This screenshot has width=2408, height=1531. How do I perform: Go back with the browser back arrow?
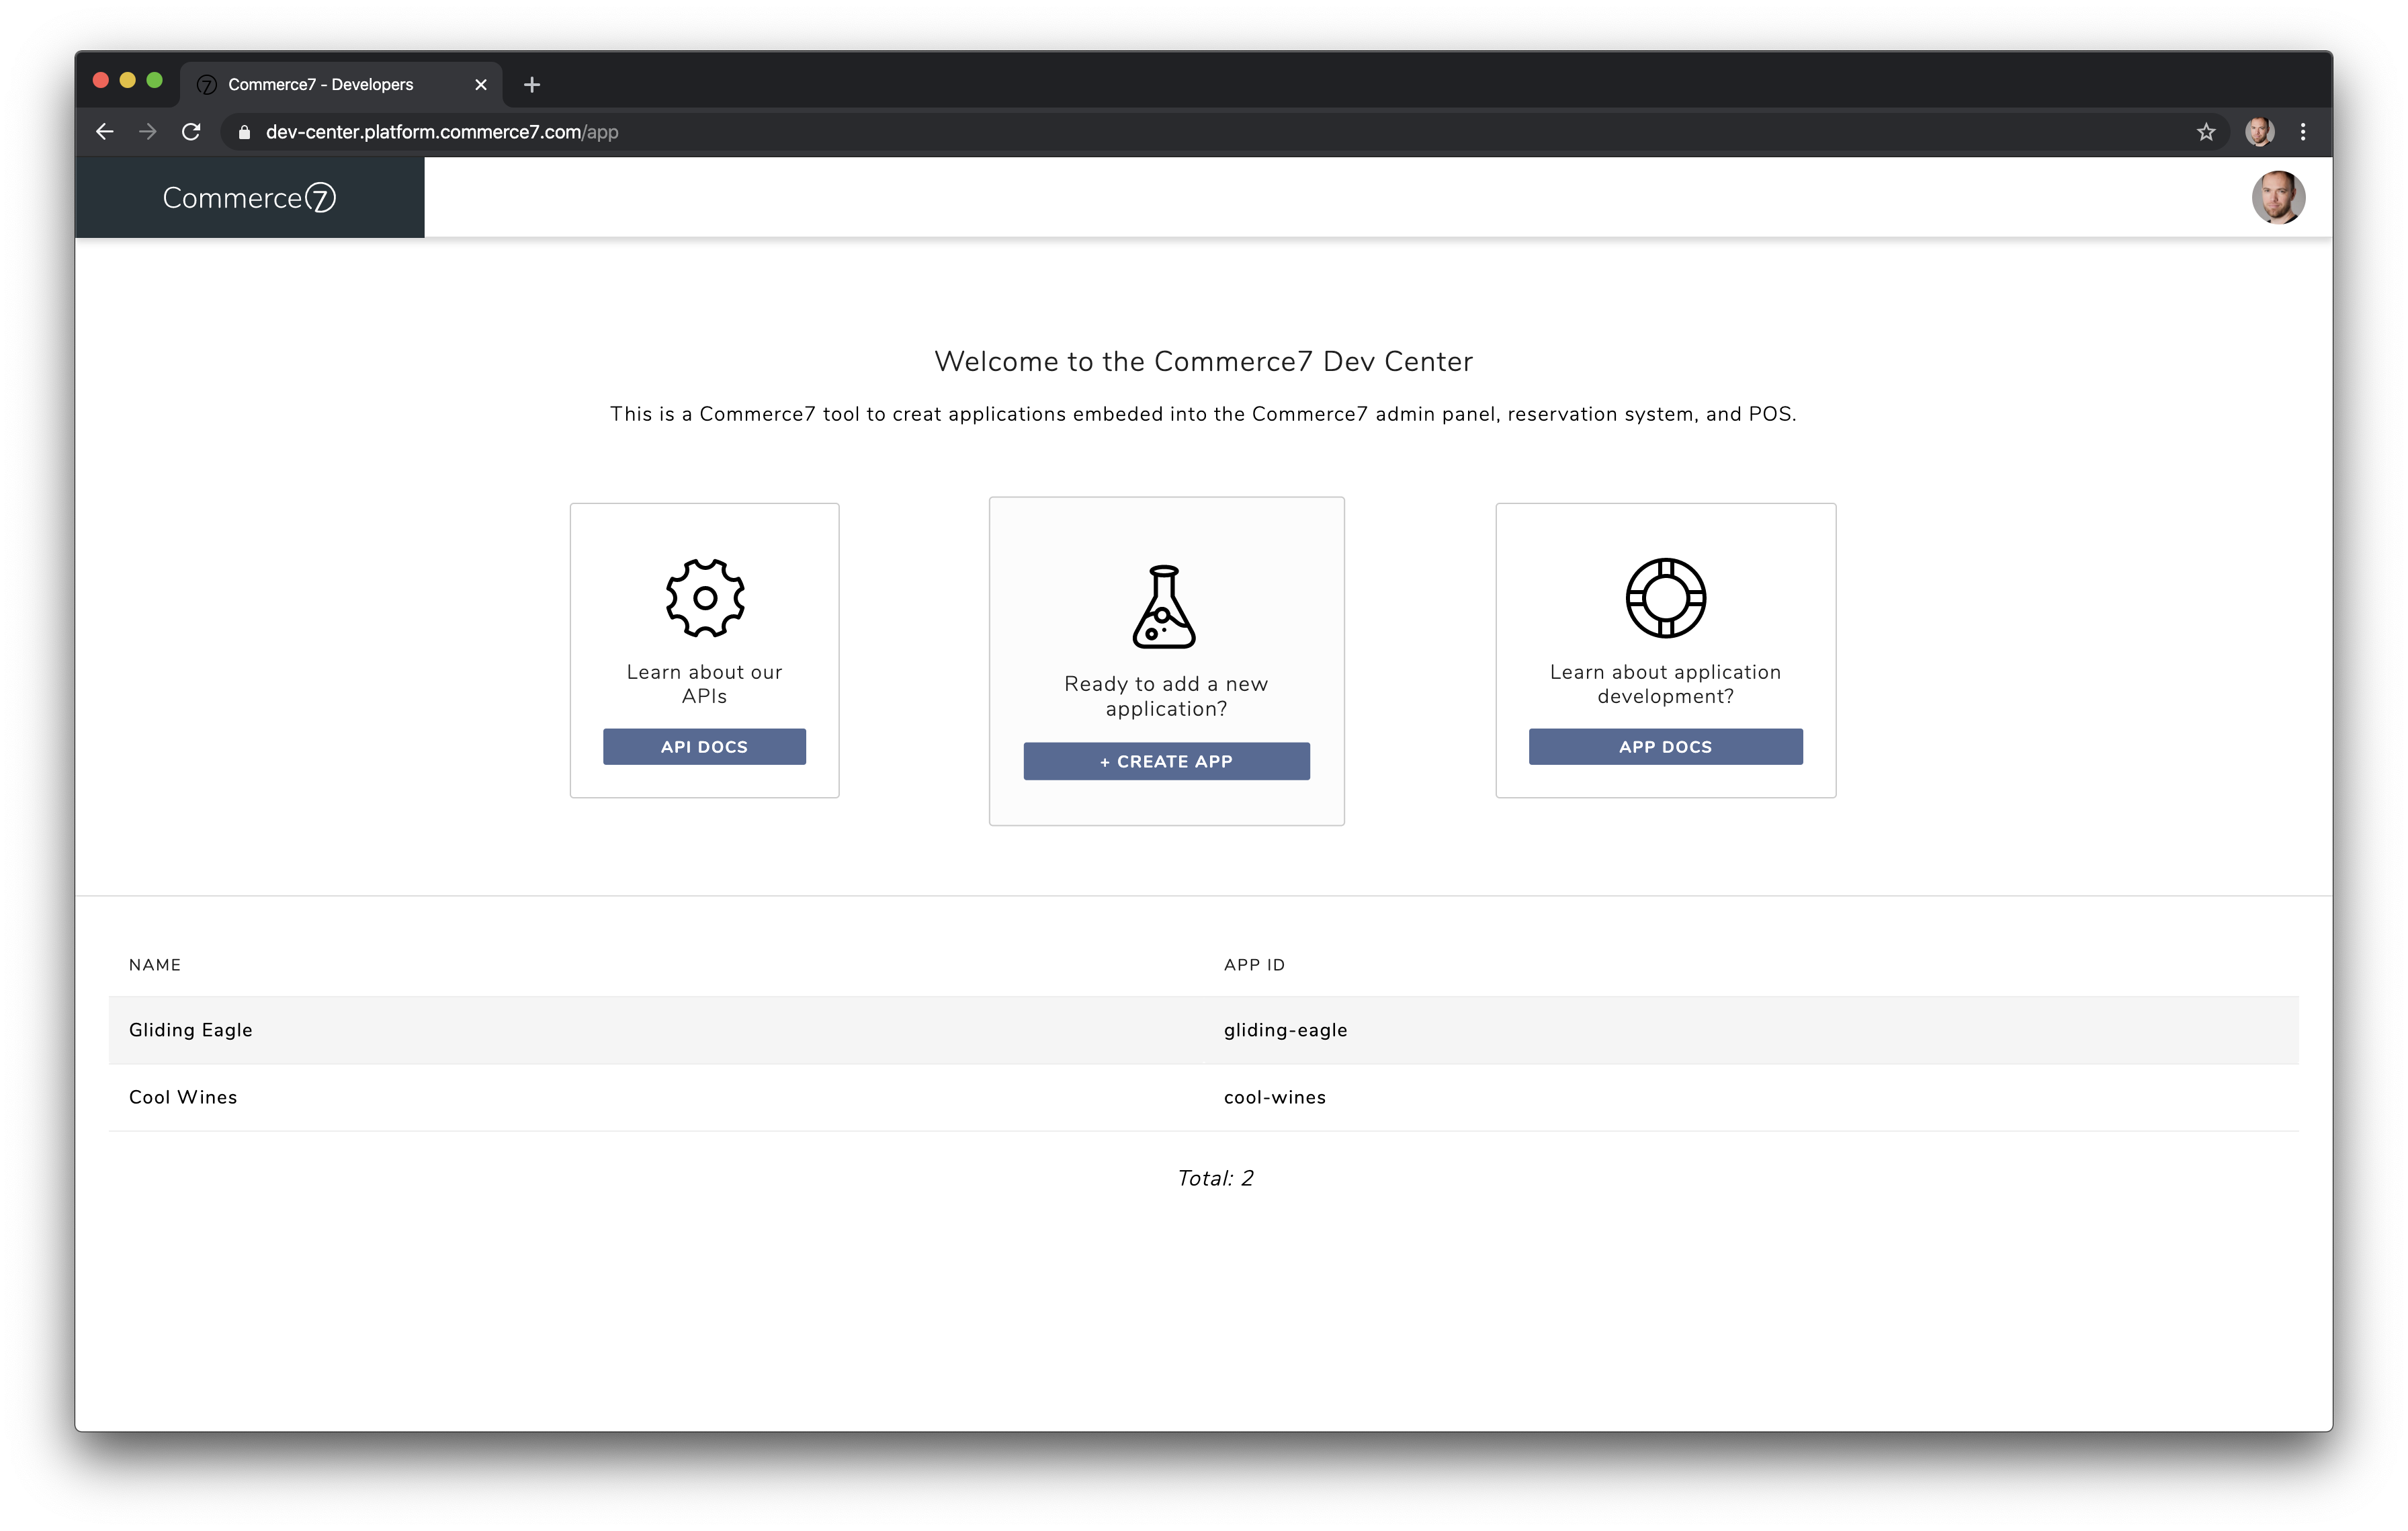click(105, 132)
